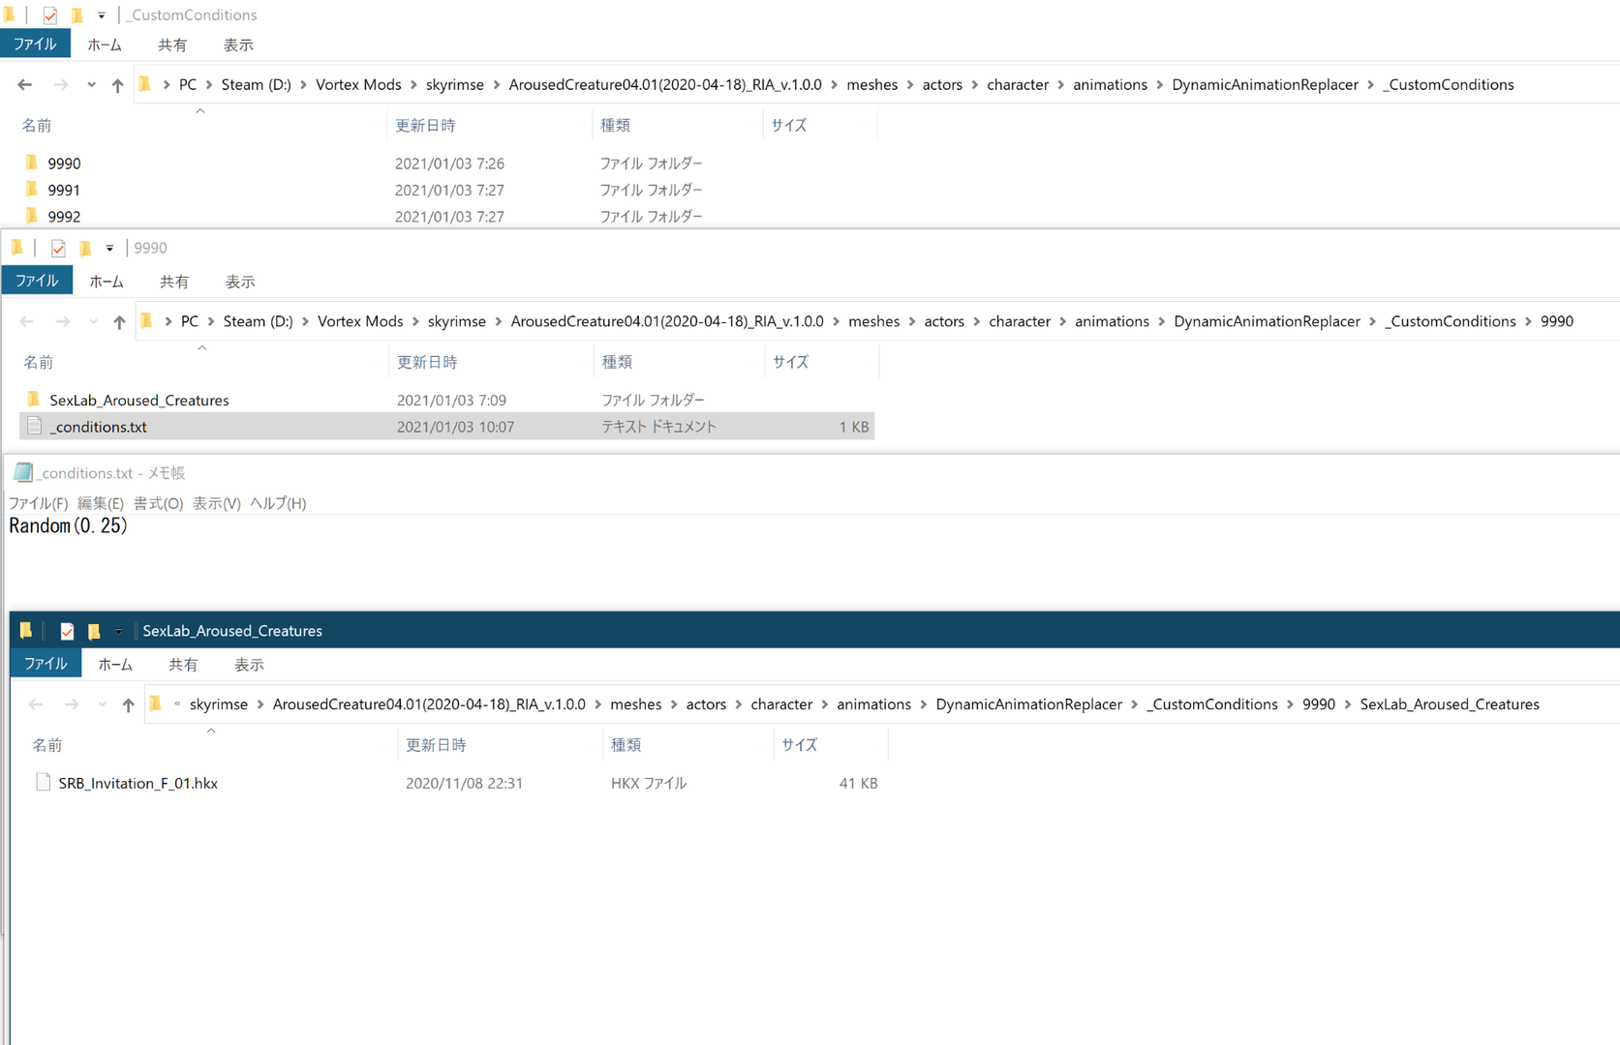Open quick access toolbar dropdown in _CustomConditions window
The image size is (1620, 1045).
pos(102,15)
